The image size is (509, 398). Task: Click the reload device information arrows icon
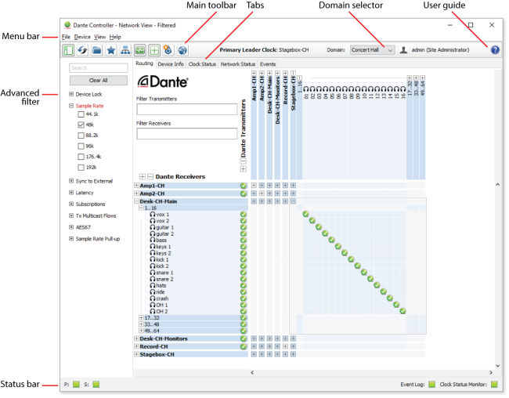pyautogui.click(x=82, y=50)
